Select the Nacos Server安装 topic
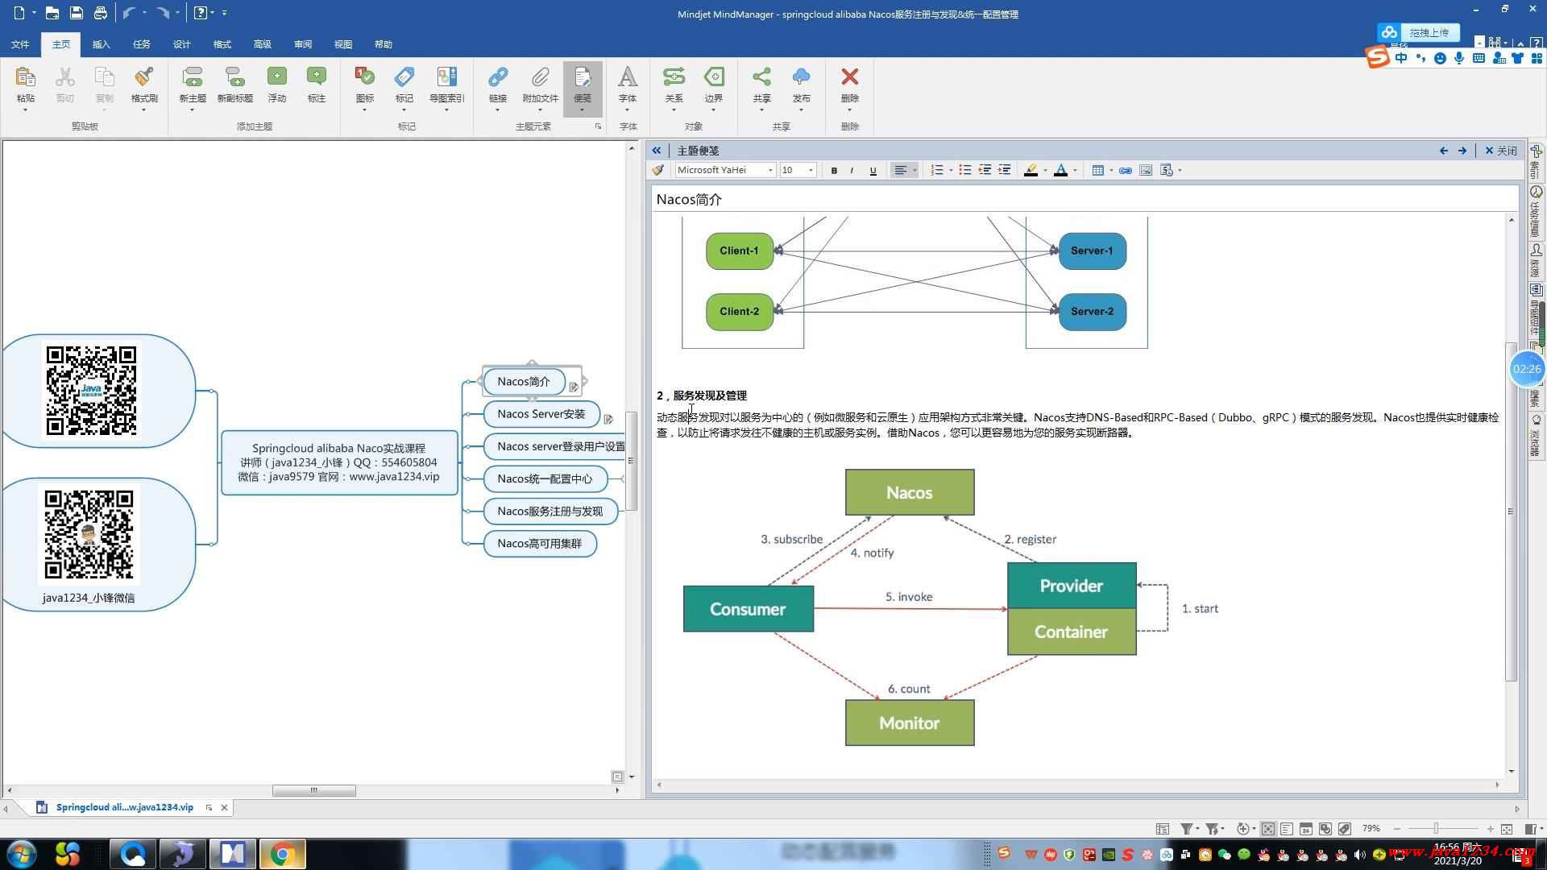Screen dimensions: 1547x870 coord(541,414)
